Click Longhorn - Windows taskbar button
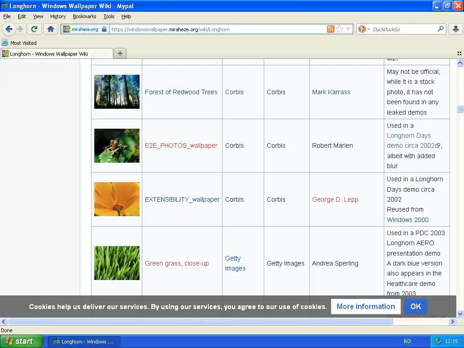The width and height of the screenshot is (464, 348). 84,342
